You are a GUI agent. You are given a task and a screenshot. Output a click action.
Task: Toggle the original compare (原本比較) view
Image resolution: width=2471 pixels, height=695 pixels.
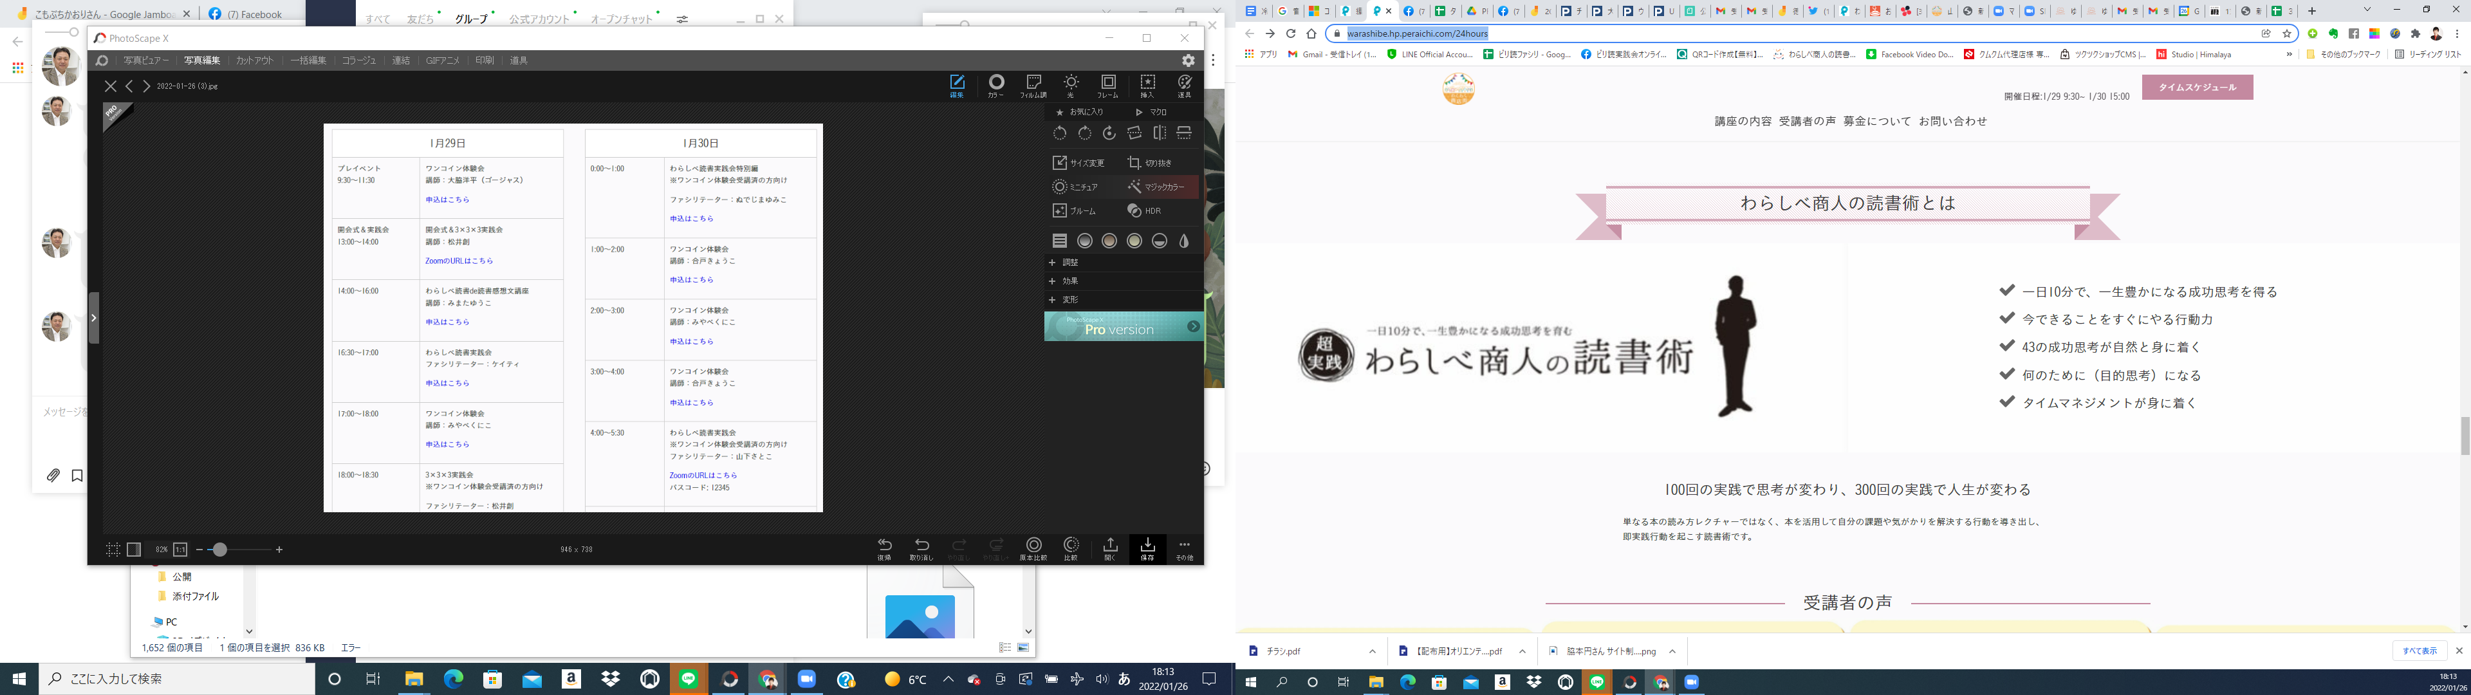coord(1033,548)
